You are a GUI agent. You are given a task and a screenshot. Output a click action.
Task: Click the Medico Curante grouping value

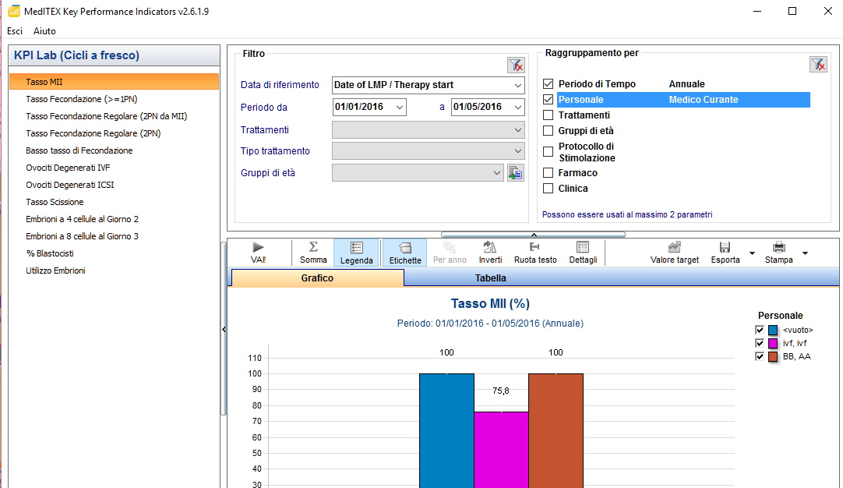[x=704, y=100]
